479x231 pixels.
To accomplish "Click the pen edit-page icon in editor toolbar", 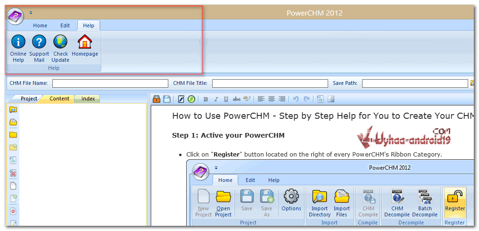I will 181,99.
